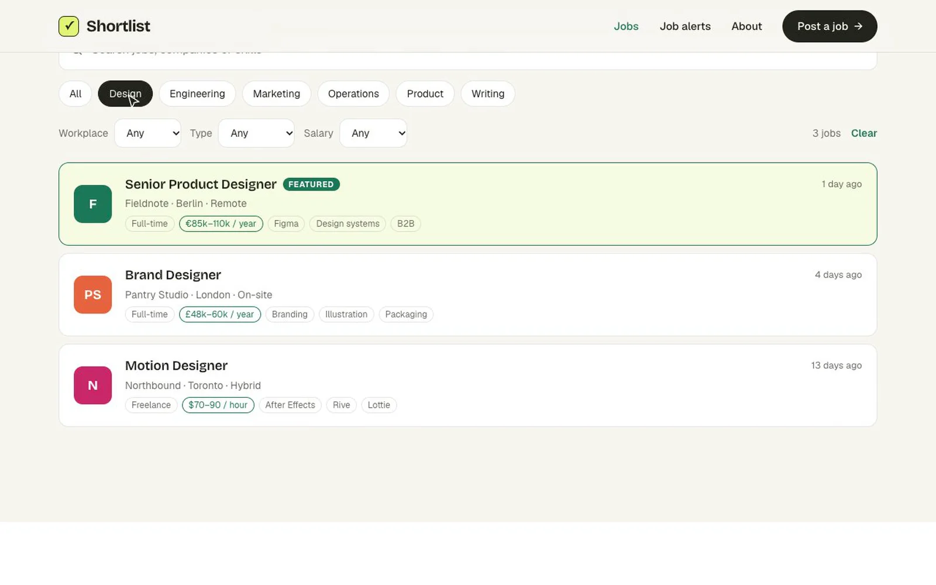
Task: Clear all applied filters
Action: (864, 133)
